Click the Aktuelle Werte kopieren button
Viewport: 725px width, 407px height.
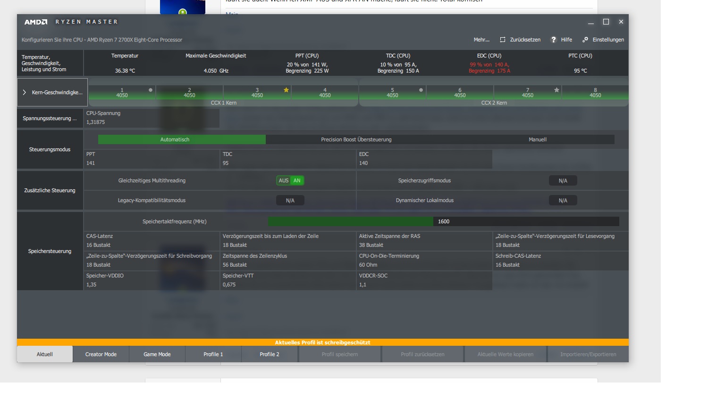tap(506, 354)
